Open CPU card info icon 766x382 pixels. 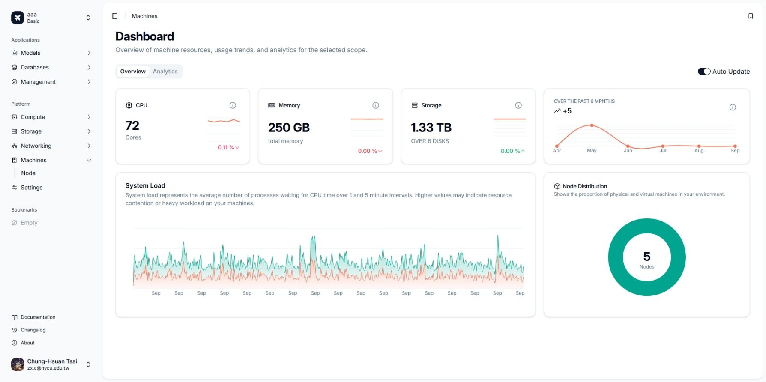click(x=233, y=105)
